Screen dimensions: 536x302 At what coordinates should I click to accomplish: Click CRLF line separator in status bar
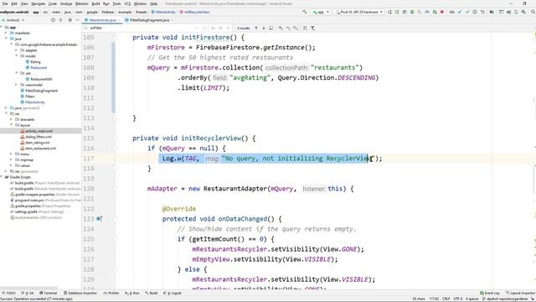[446, 299]
